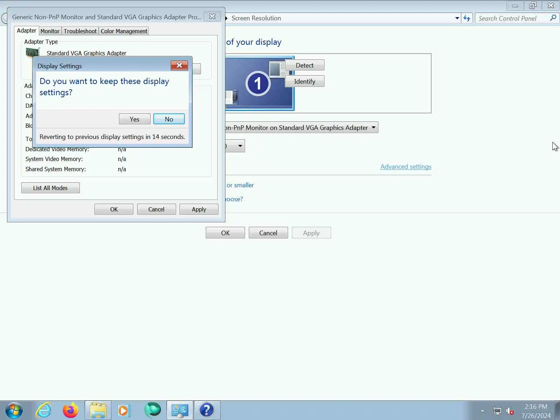The height and width of the screenshot is (420, 560).
Task: Click the VGA adapter card icon
Action: [33, 52]
